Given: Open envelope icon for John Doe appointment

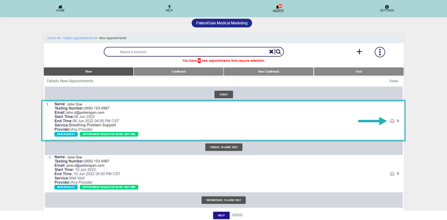Looking at the screenshot, I should (392, 121).
